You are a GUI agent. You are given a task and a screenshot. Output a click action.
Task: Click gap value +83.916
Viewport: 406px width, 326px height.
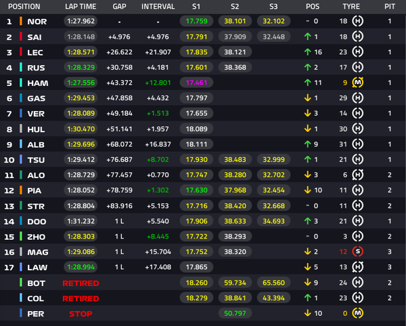[x=119, y=206]
